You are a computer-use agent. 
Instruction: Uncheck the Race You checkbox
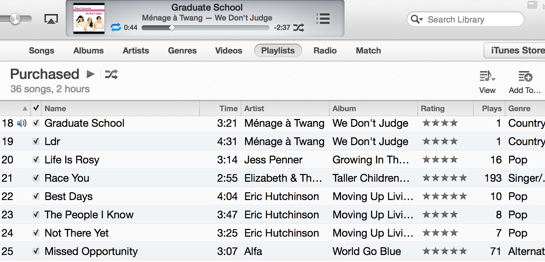click(36, 178)
